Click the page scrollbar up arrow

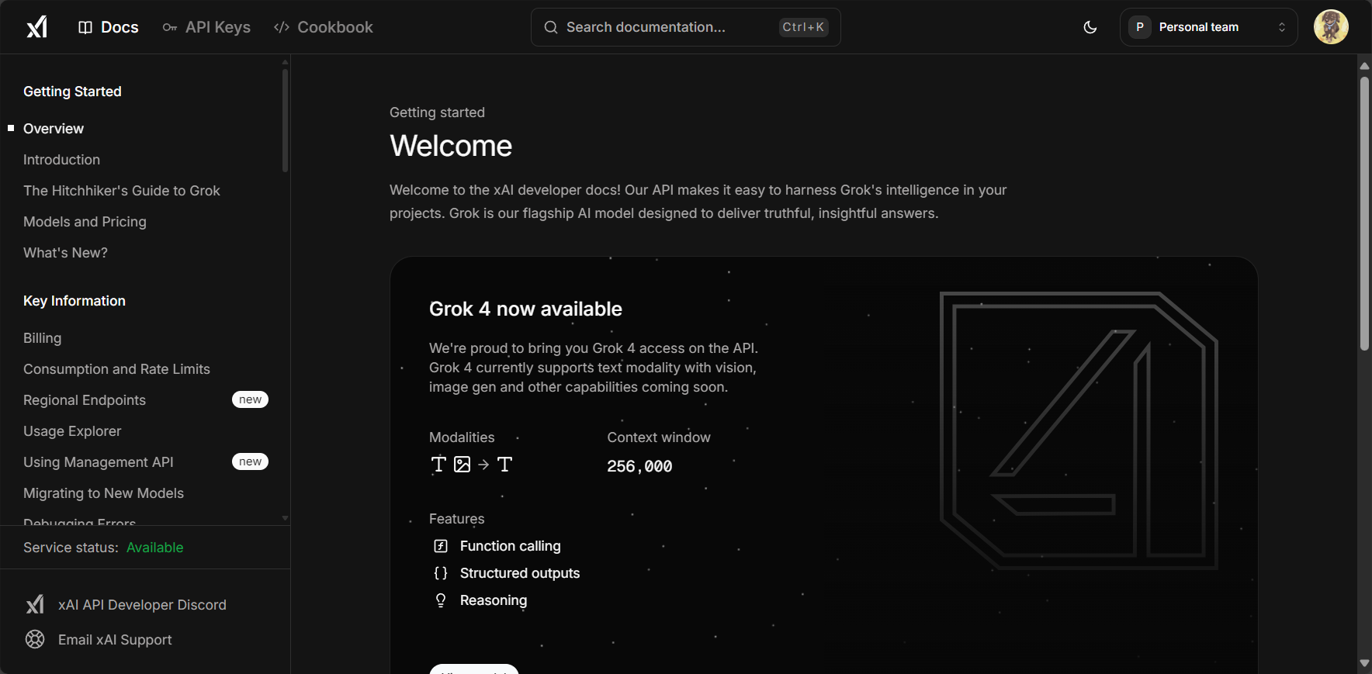[x=1365, y=66]
